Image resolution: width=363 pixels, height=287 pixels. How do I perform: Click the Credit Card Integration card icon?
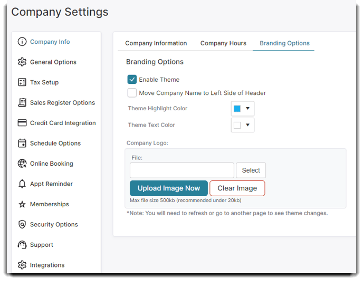click(x=22, y=123)
